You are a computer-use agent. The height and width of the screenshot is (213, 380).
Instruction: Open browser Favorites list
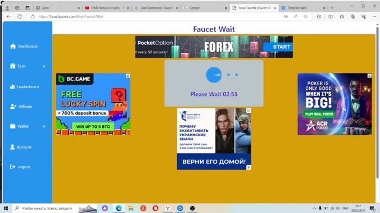[342, 17]
